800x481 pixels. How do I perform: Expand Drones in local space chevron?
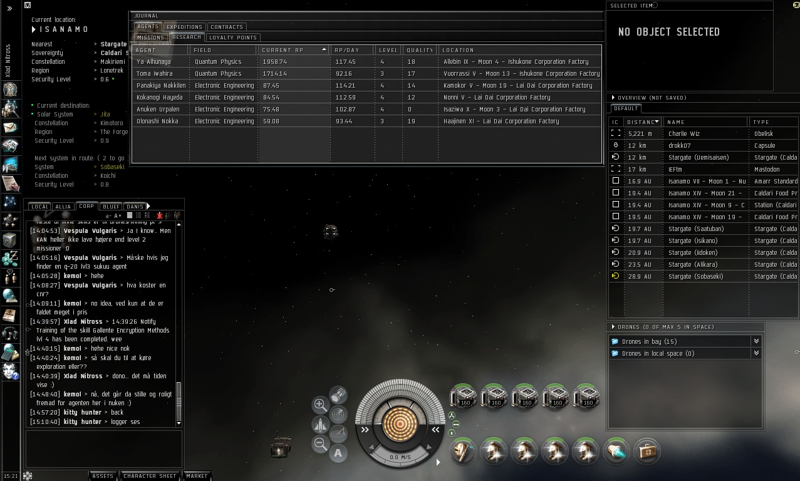(756, 353)
